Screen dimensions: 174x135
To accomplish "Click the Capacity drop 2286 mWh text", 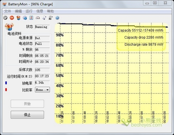I will coord(144,37).
